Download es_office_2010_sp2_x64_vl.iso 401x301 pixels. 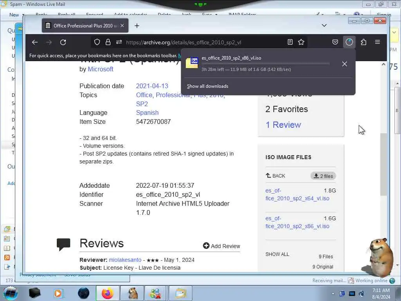(297, 194)
